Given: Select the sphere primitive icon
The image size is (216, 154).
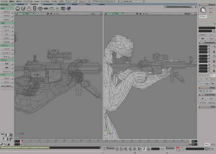Looking at the screenshot, I should coord(18,8).
